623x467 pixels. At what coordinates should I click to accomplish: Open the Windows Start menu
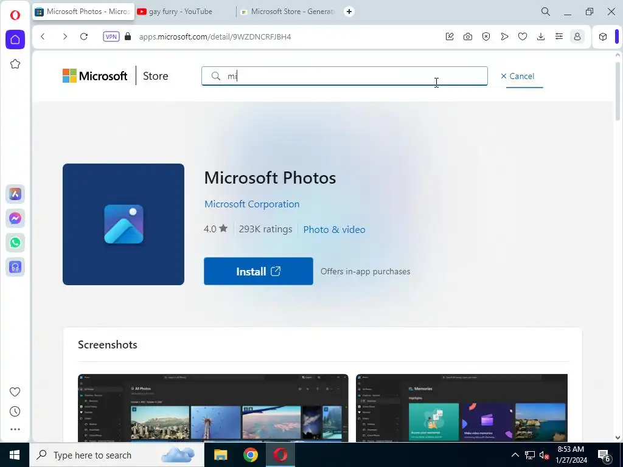tap(15, 455)
